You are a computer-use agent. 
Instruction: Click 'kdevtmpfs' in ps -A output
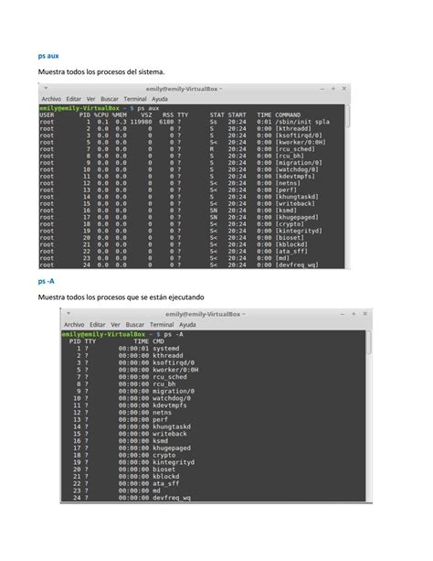[x=170, y=405]
